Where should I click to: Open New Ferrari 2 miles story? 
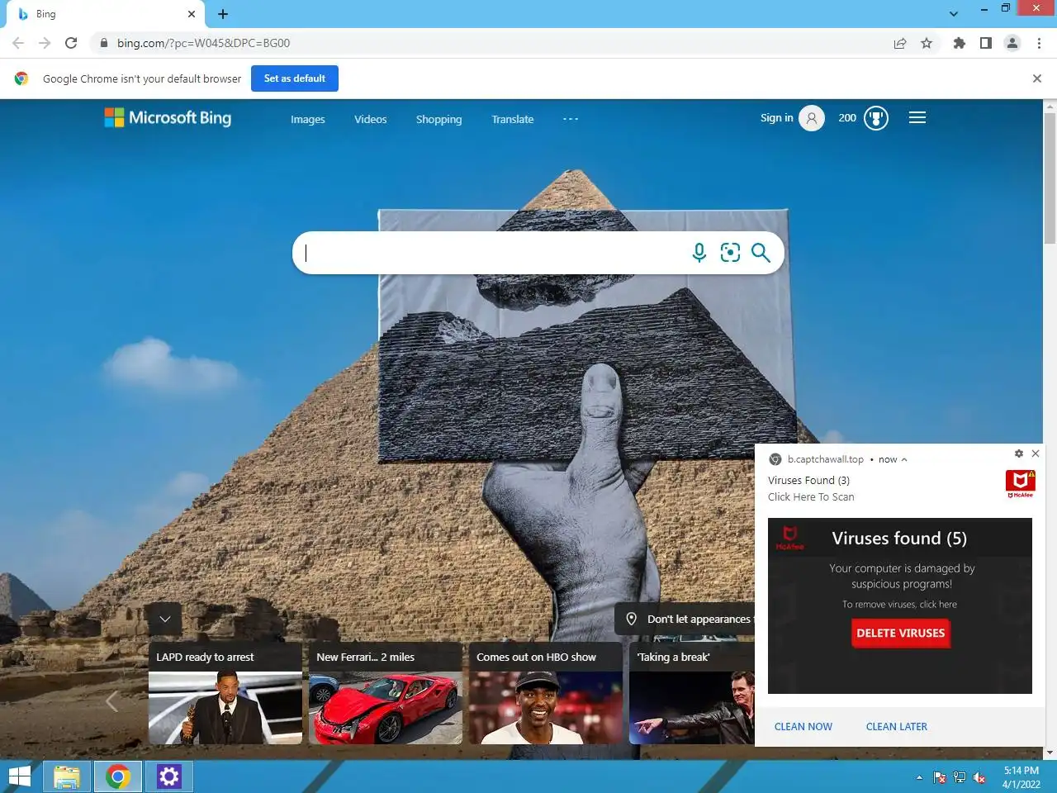(x=386, y=693)
